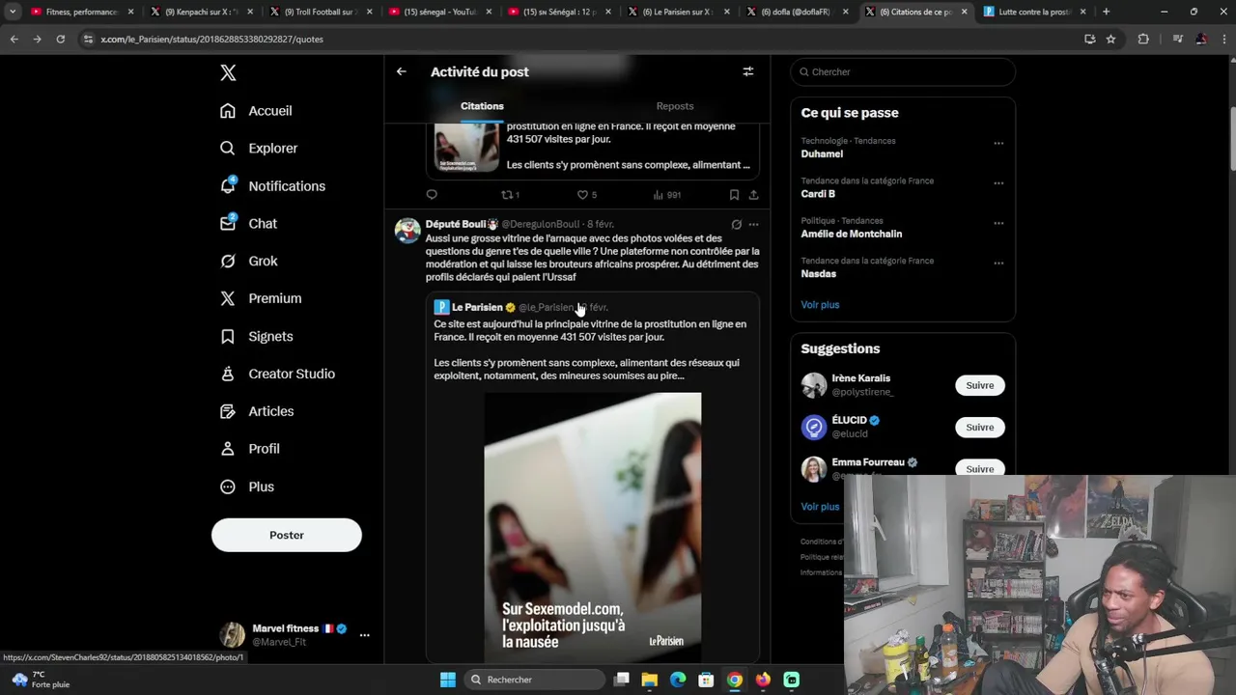This screenshot has height=695, width=1236.
Task: Go back using the post activity arrow
Action: [402, 71]
